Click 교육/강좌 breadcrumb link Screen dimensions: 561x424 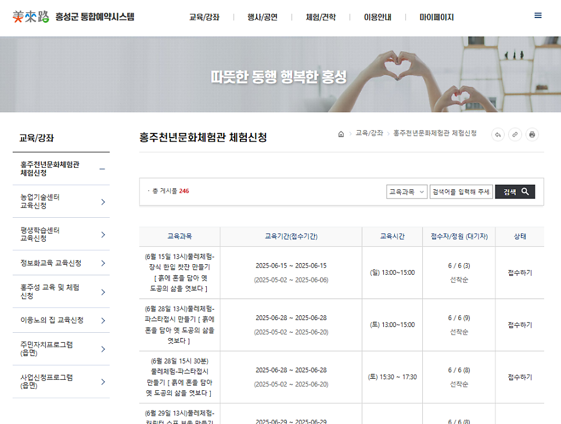369,133
